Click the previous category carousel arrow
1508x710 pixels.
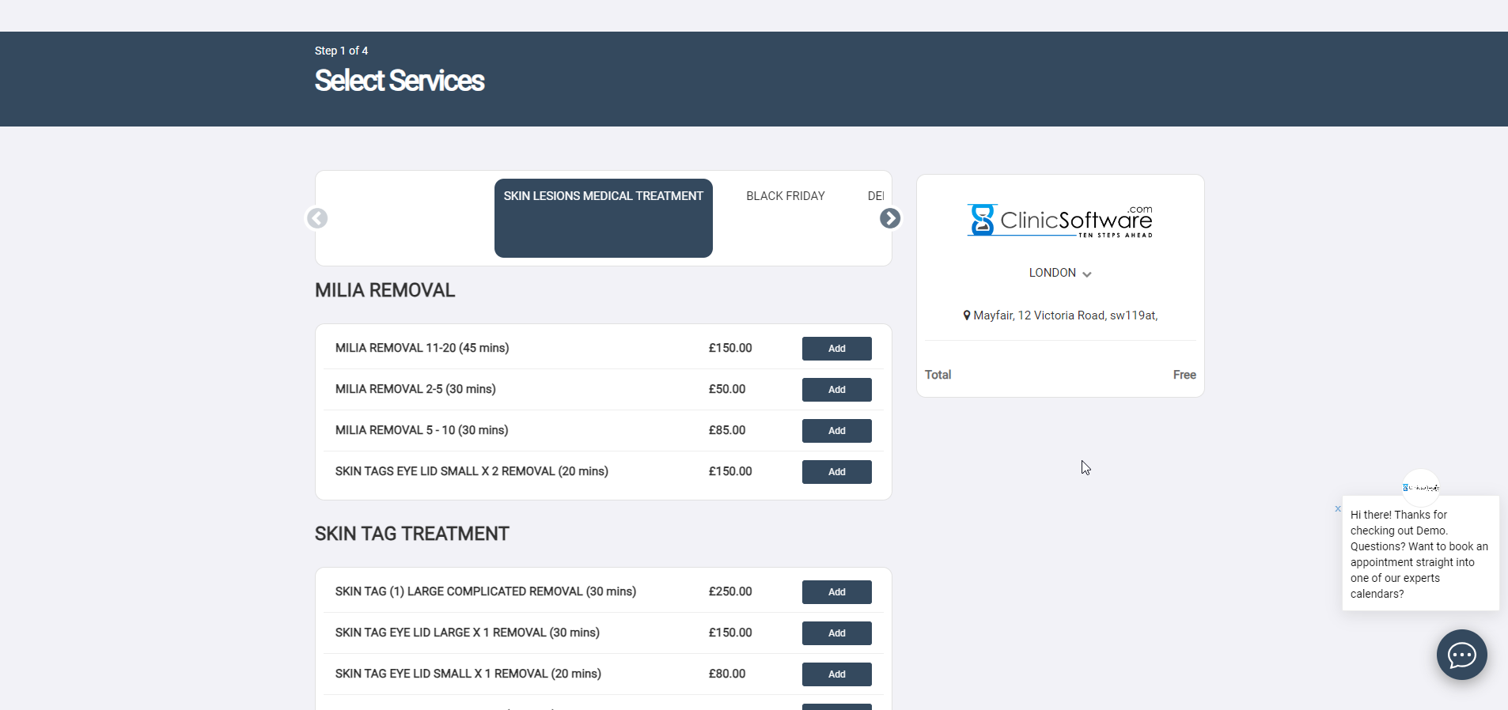tap(317, 218)
